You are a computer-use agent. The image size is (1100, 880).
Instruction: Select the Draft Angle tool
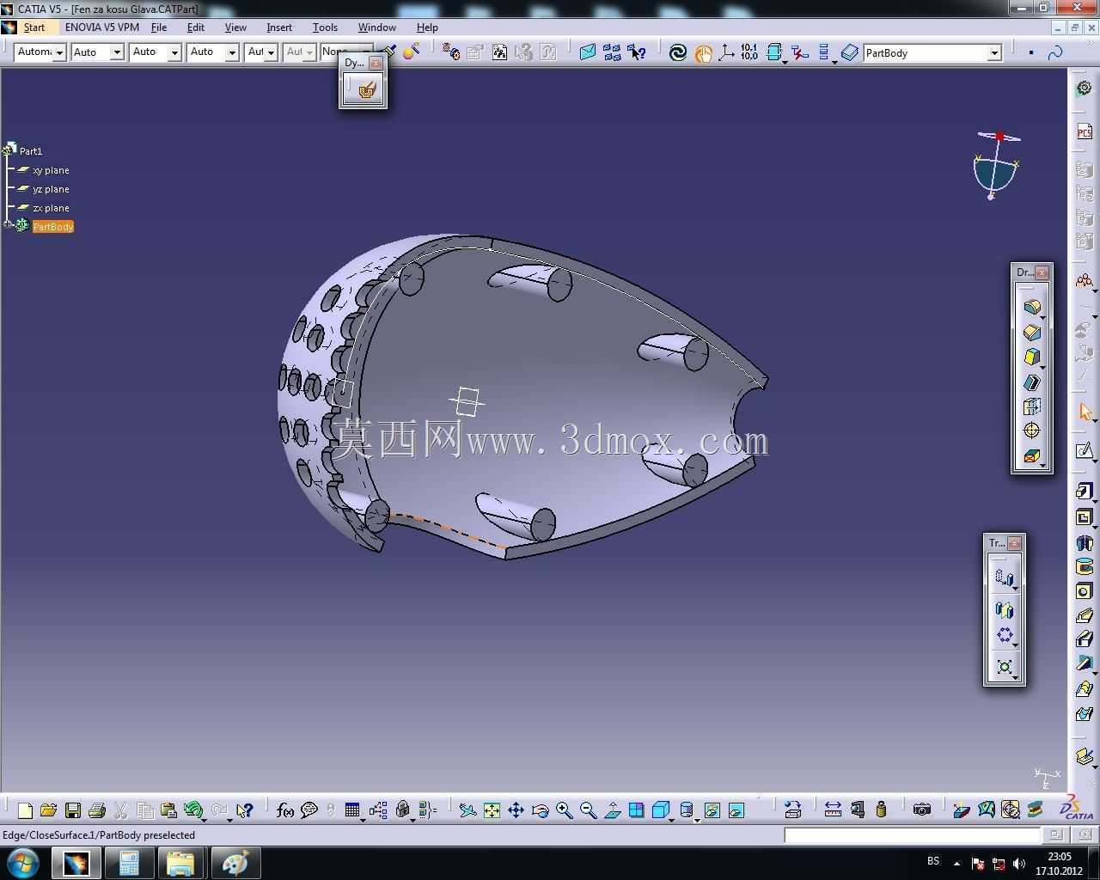coord(1031,357)
